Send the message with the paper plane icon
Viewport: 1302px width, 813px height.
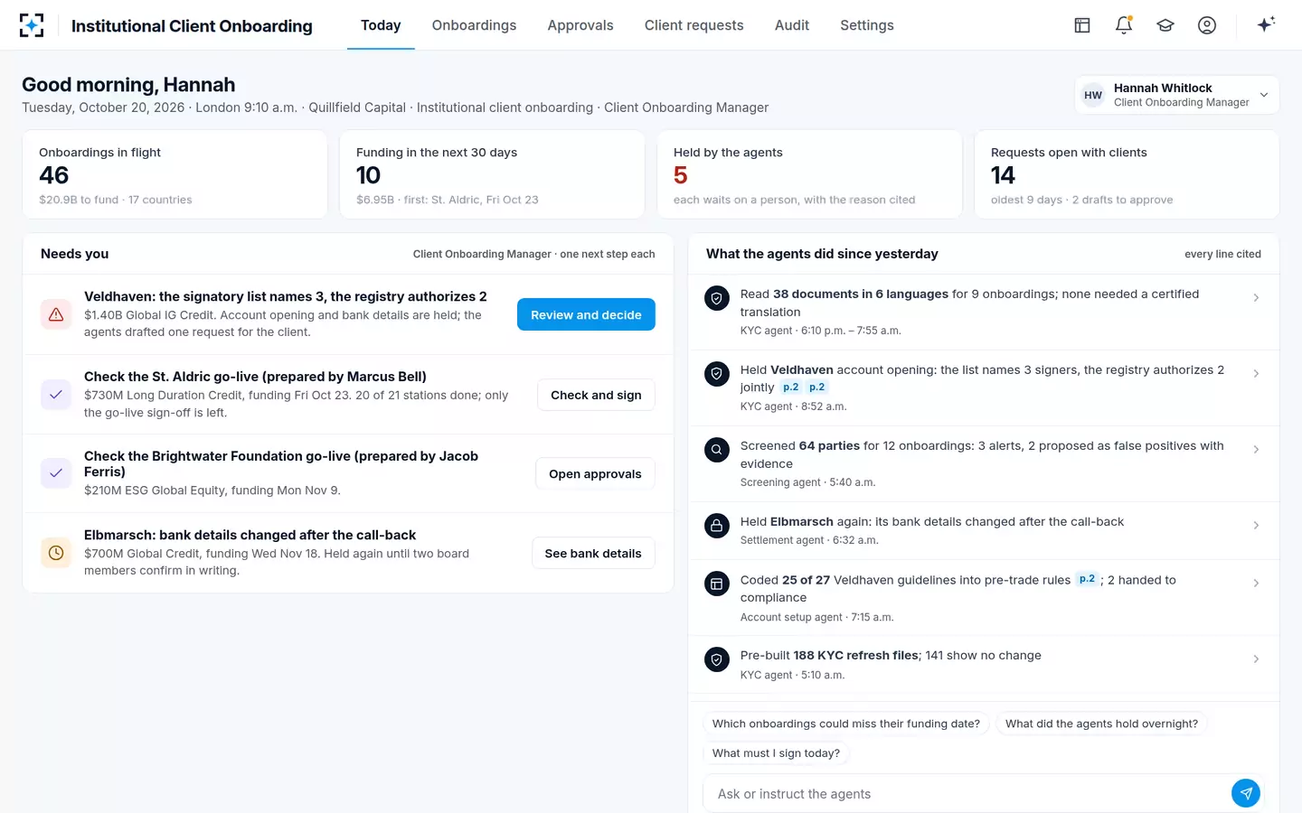[x=1246, y=793]
